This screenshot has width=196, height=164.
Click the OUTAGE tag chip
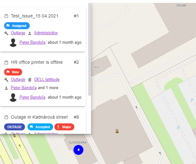coord(15,127)
